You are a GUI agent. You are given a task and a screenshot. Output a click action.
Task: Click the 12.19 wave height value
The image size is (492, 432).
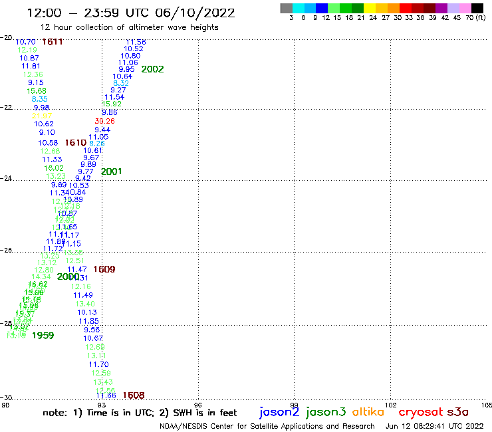[x=27, y=50]
